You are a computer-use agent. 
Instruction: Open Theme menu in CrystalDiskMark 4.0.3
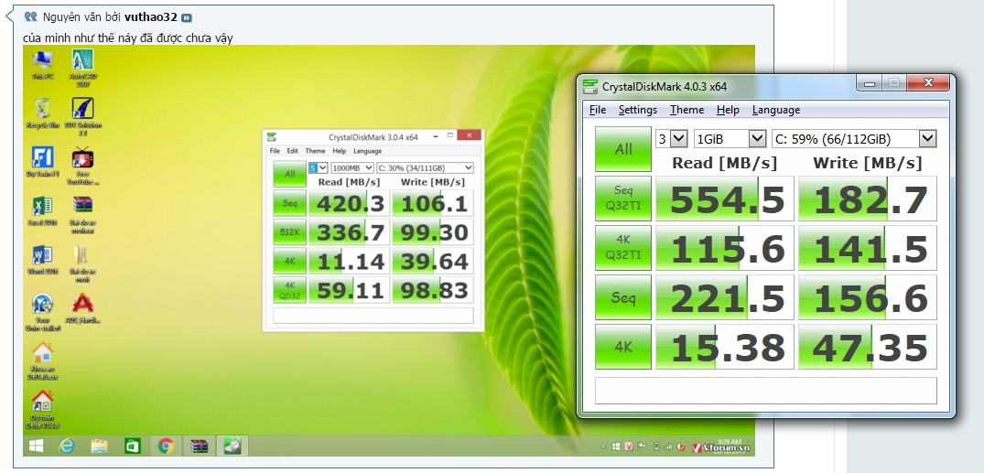[687, 110]
